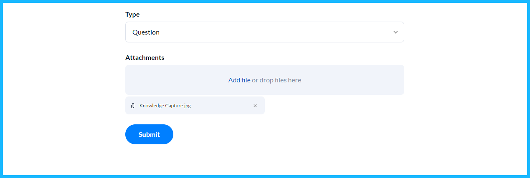Submit the form

click(x=149, y=134)
